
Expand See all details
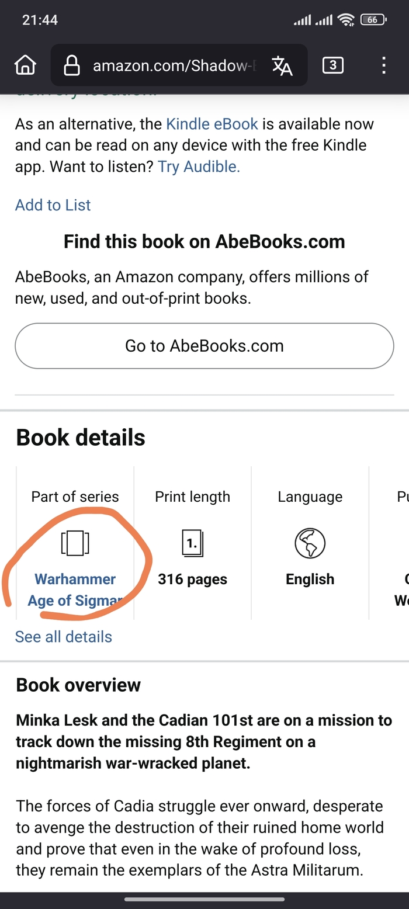63,637
